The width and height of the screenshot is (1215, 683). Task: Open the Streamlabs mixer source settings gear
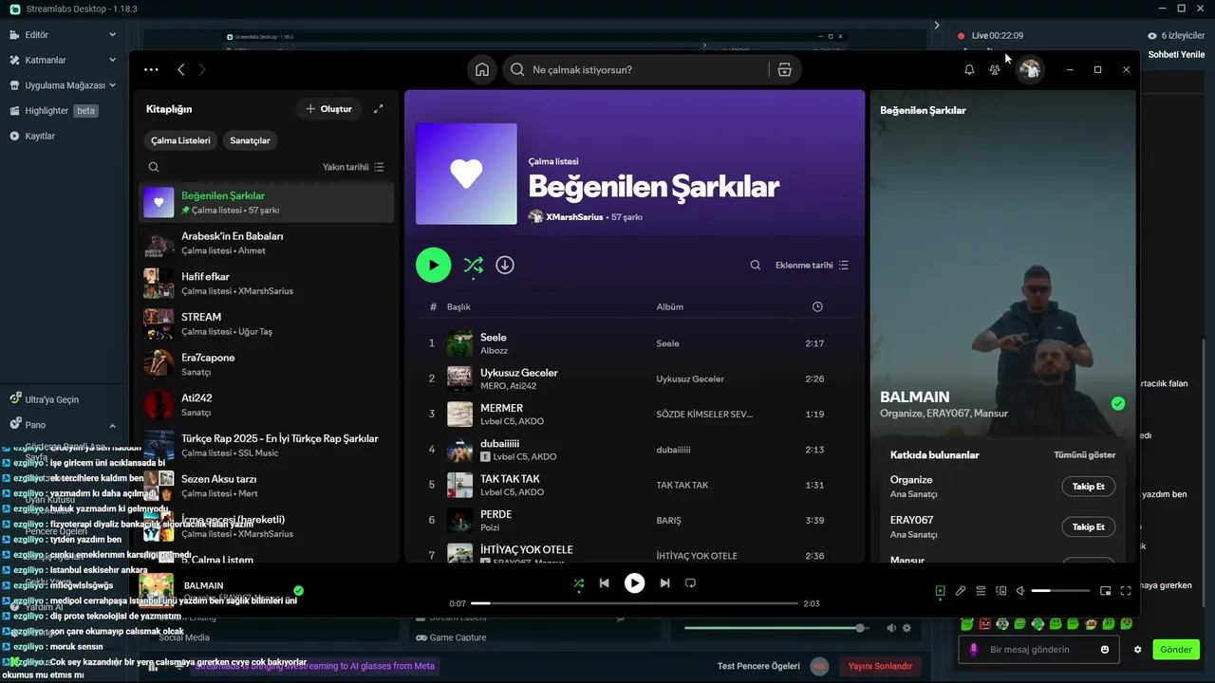907,628
